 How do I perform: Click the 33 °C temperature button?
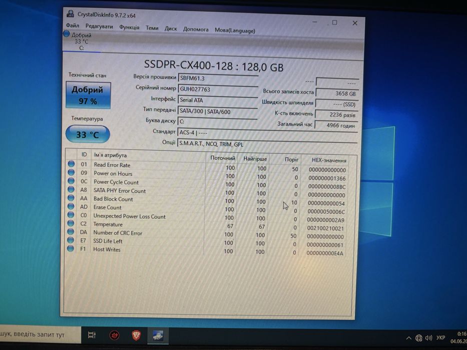click(88, 134)
